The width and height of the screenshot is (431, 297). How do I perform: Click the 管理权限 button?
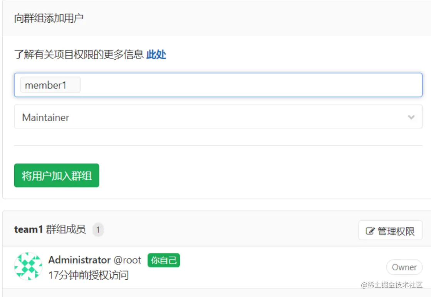coord(390,230)
